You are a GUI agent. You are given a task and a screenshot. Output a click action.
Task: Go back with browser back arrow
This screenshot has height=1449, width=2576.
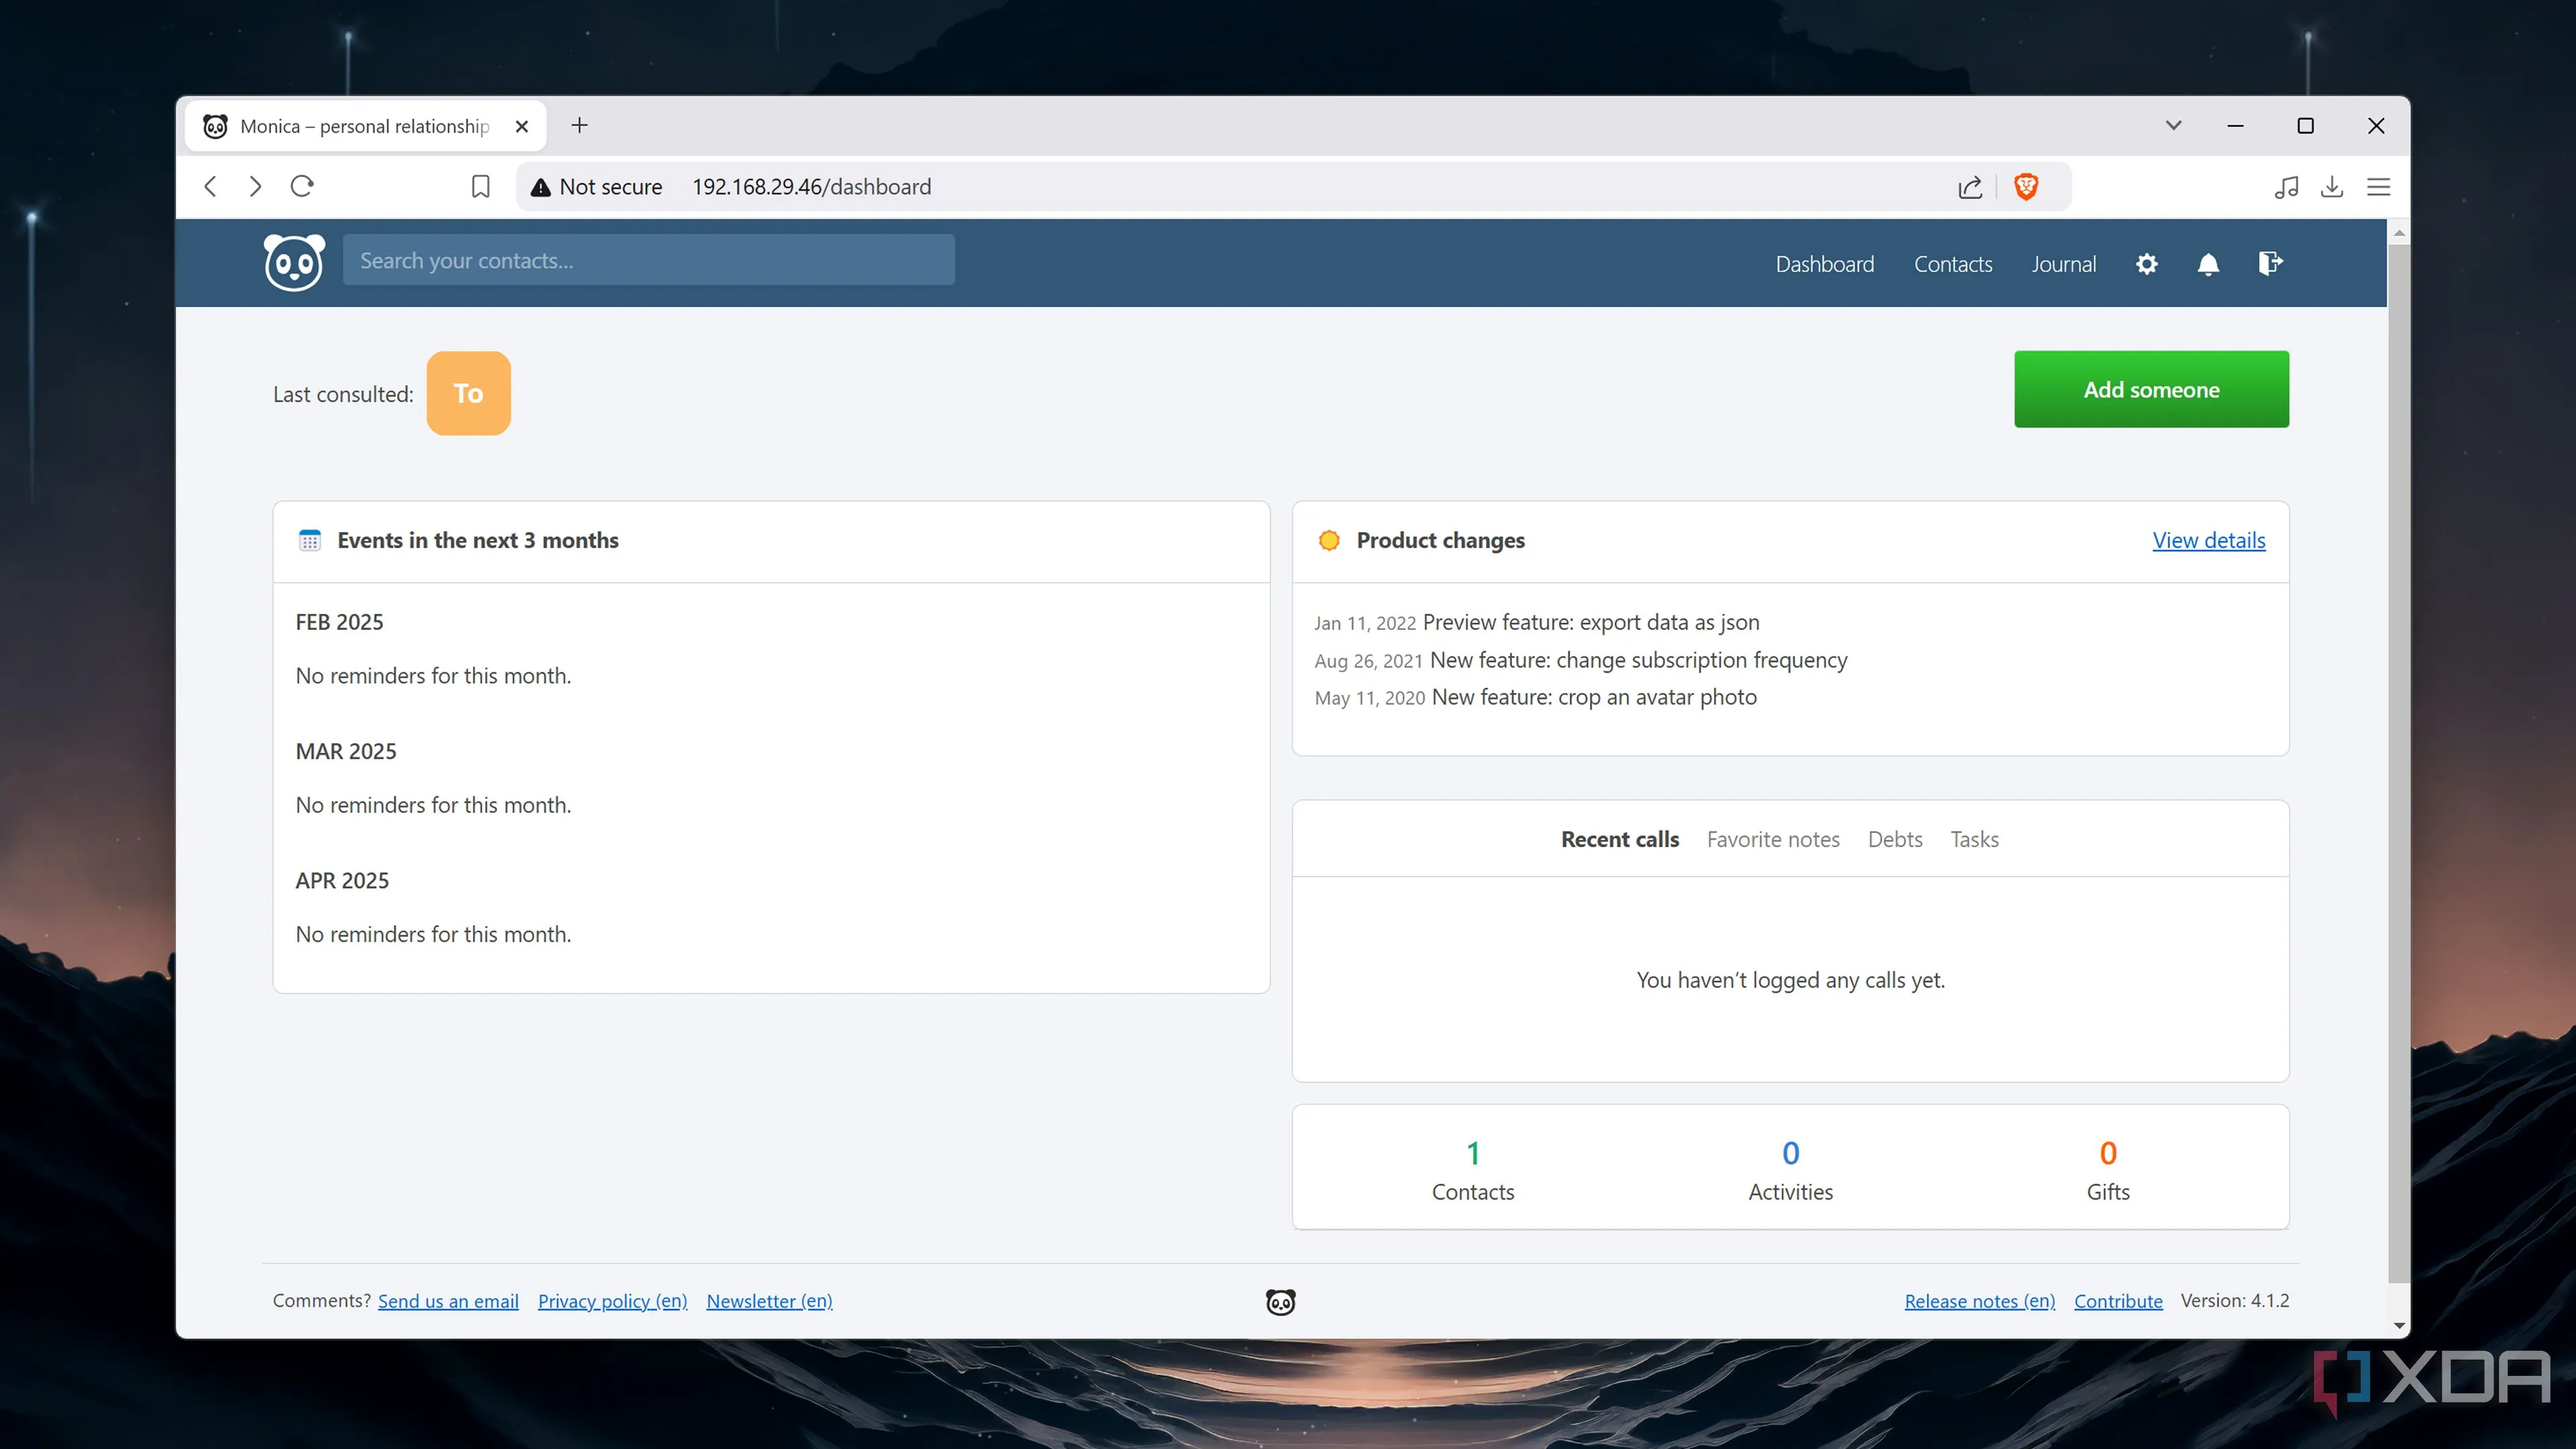click(210, 187)
